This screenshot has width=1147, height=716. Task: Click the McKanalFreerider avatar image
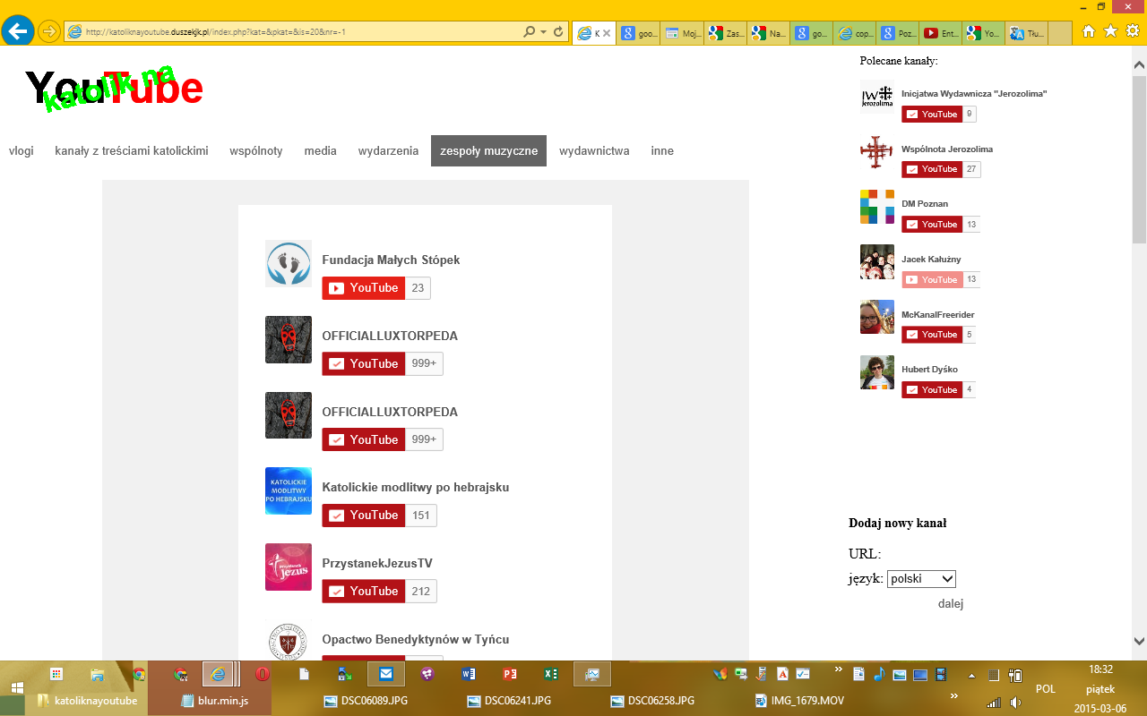(x=877, y=317)
